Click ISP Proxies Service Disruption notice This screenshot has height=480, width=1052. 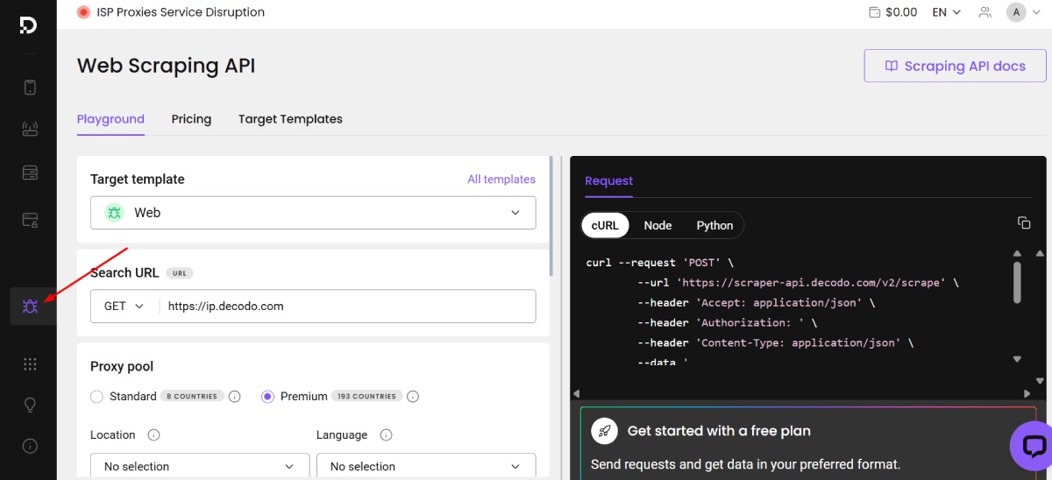tap(181, 12)
